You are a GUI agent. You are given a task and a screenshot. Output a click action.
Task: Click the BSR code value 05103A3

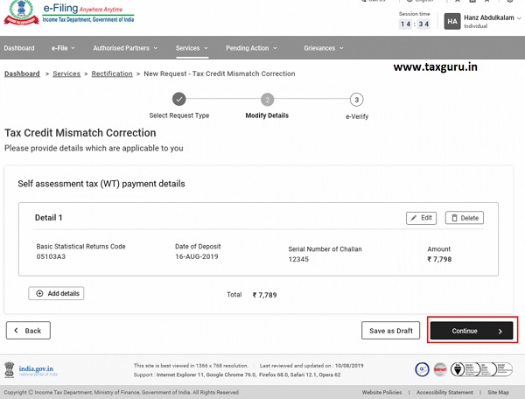coord(51,256)
